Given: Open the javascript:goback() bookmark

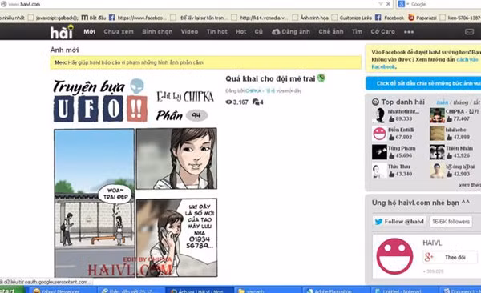Looking at the screenshot, I should pos(53,18).
